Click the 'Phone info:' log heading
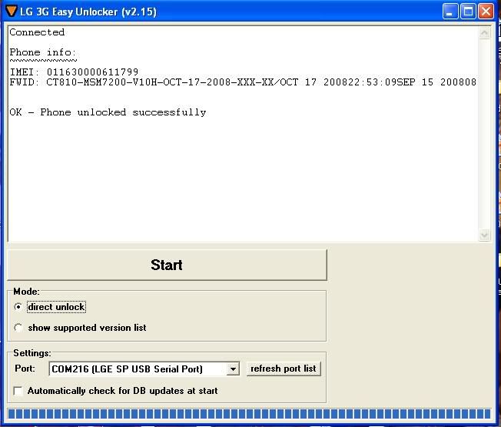The height and width of the screenshot is (427, 501). click(43, 52)
